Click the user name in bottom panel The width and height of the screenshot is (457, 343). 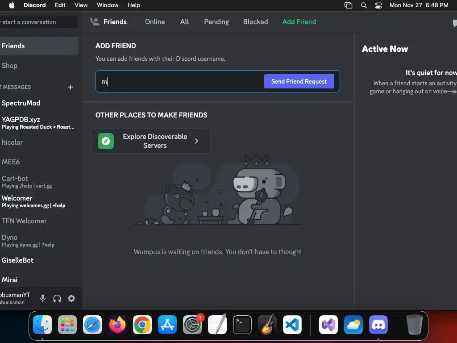pyautogui.click(x=15, y=295)
